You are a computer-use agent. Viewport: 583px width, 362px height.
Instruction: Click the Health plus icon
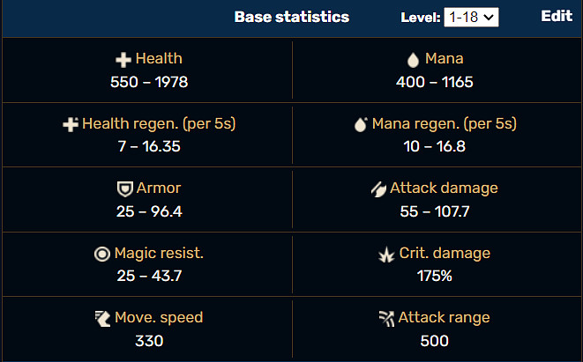click(x=123, y=60)
